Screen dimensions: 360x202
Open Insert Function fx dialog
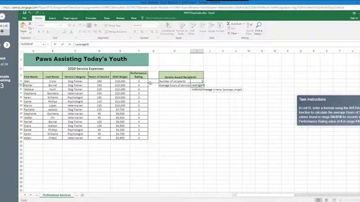pyautogui.click(x=69, y=44)
